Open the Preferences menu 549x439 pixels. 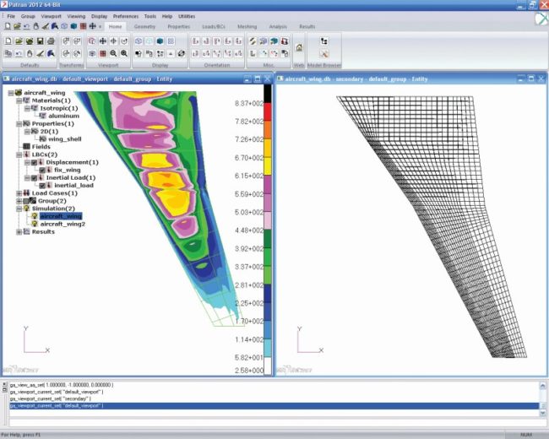(126, 16)
